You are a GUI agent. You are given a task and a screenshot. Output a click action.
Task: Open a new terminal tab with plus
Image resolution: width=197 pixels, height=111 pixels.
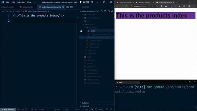(143, 82)
